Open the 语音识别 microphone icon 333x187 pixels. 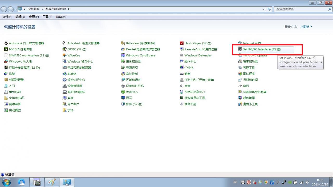pyautogui.click(x=182, y=104)
